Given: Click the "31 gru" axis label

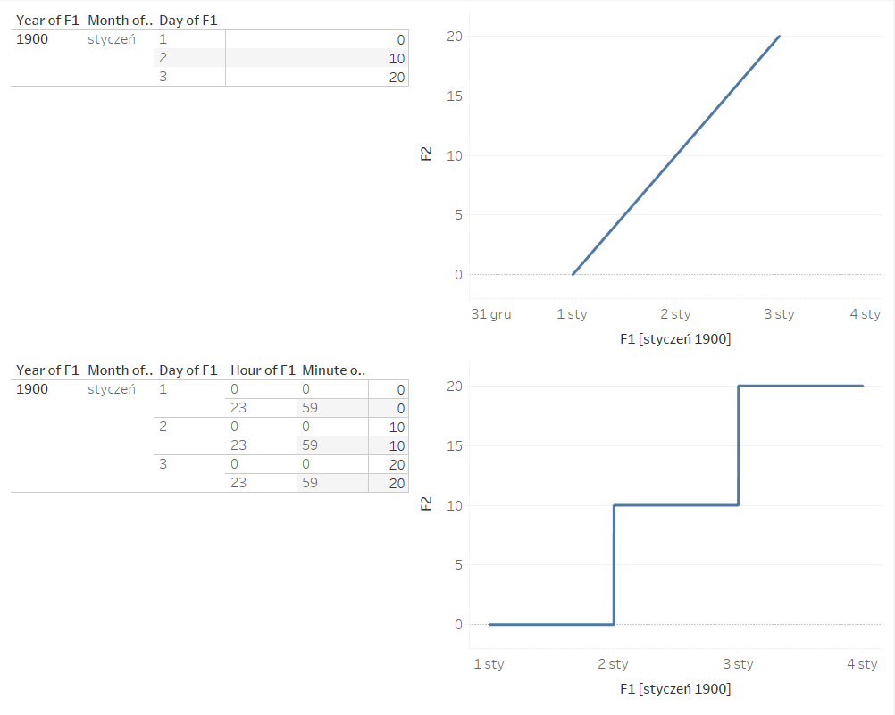Looking at the screenshot, I should tap(490, 314).
